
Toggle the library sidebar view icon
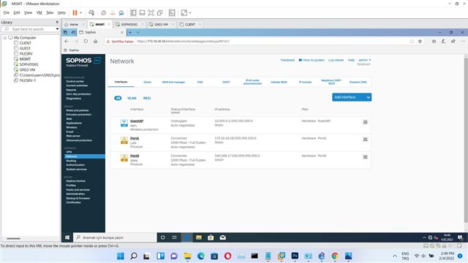[133, 13]
